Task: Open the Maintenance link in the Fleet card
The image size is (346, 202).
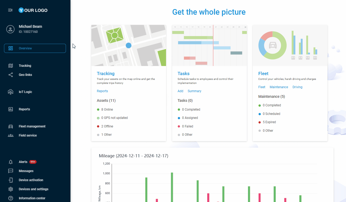Action: coord(279,87)
